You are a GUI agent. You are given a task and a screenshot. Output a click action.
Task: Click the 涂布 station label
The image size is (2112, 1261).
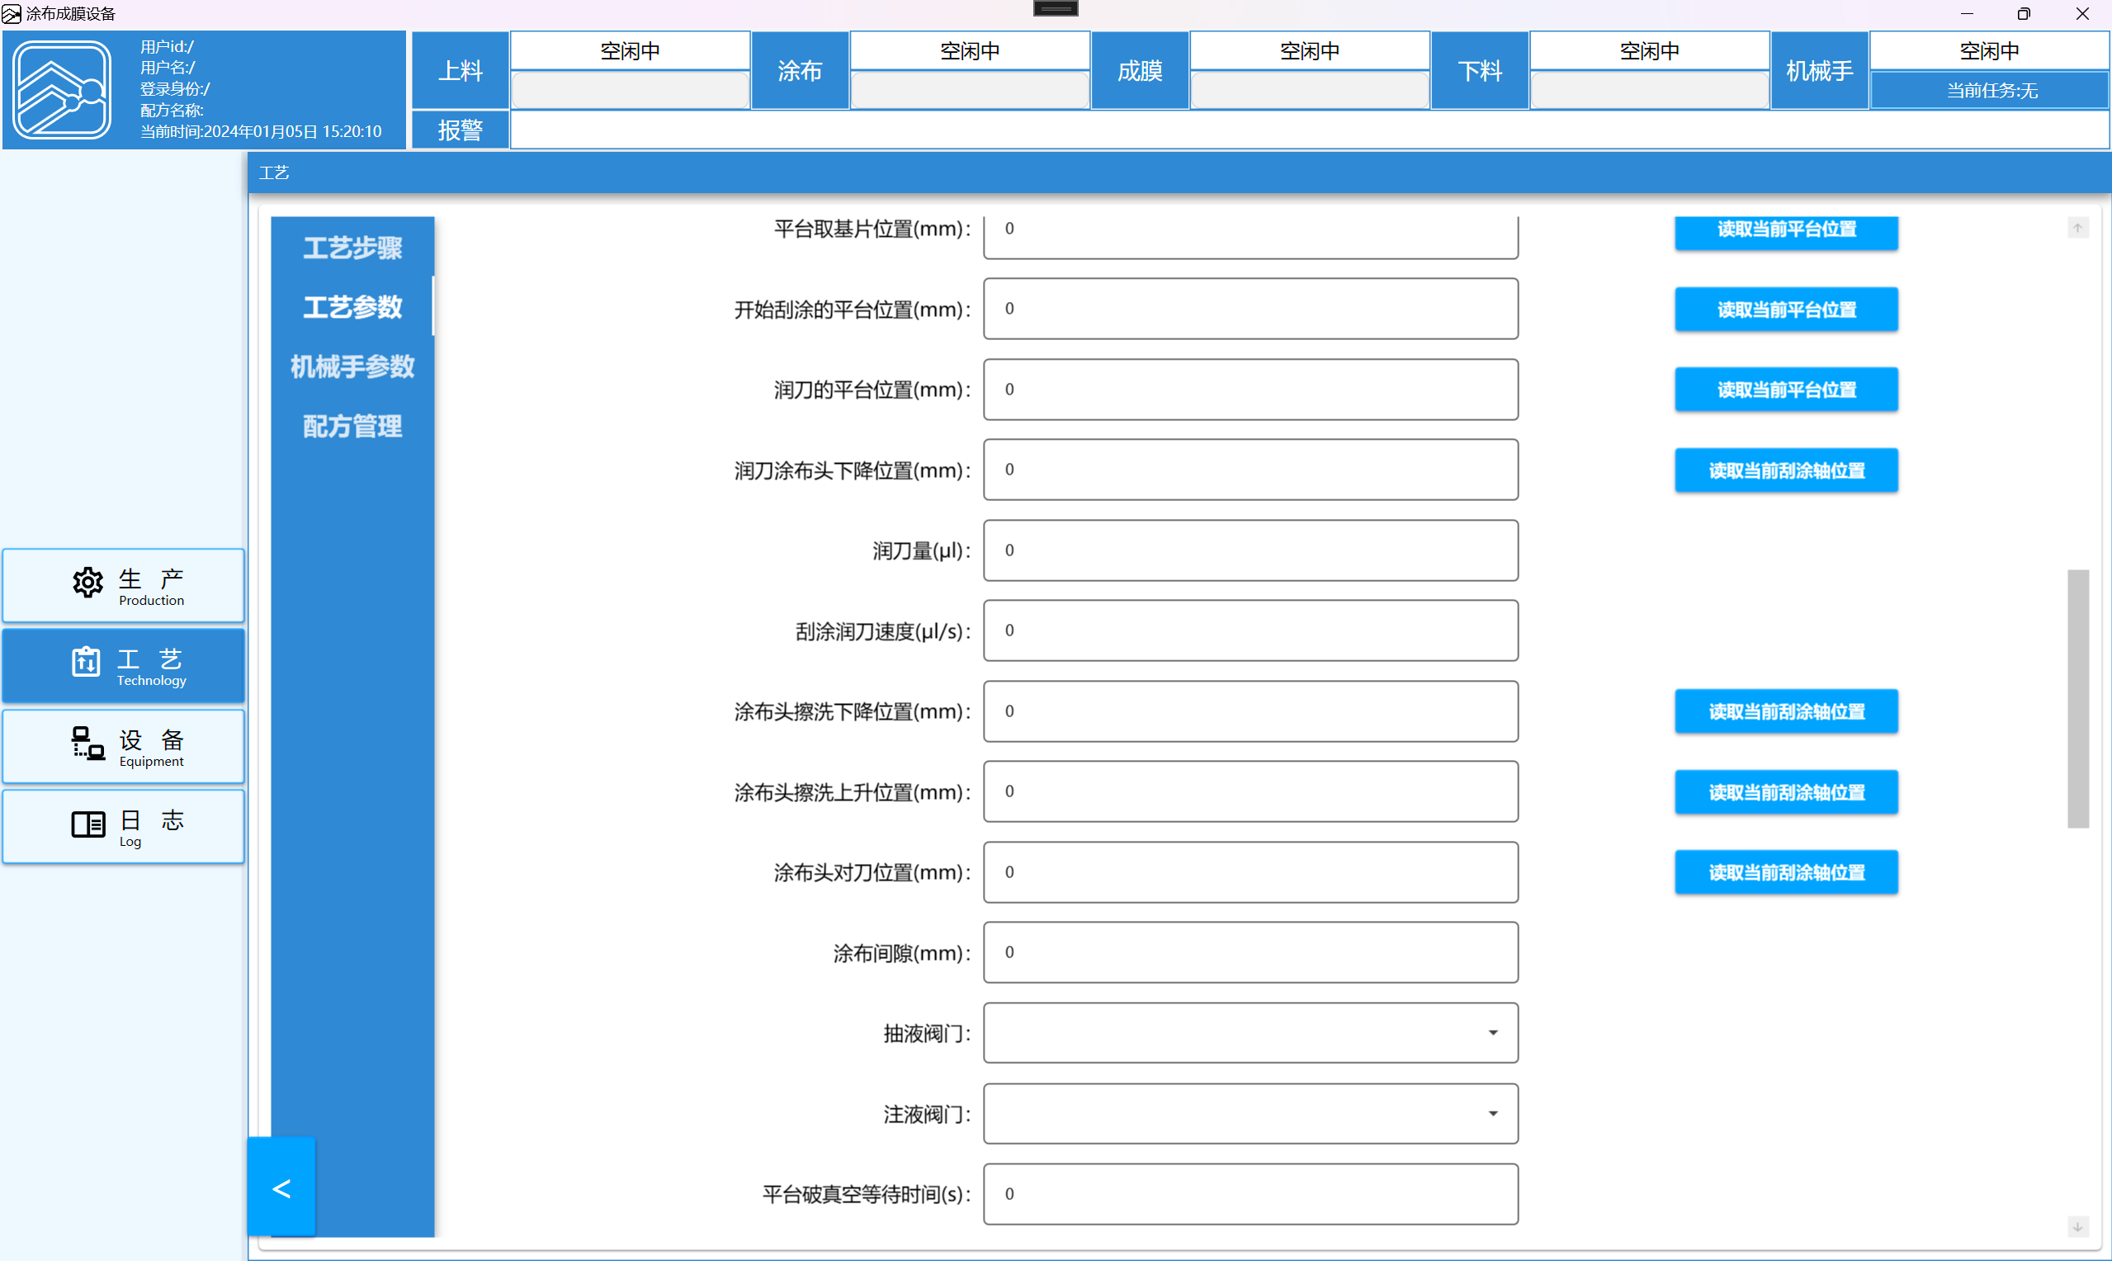pos(801,70)
